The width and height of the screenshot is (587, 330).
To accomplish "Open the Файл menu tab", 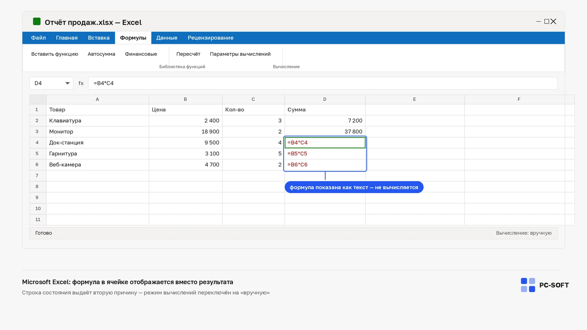I will (x=39, y=38).
